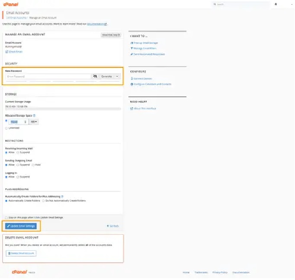Click the help icon beside Plus Addressing label

click(x=62, y=197)
